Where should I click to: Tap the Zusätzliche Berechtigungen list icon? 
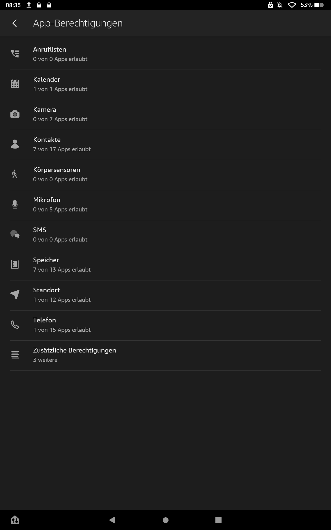15,355
